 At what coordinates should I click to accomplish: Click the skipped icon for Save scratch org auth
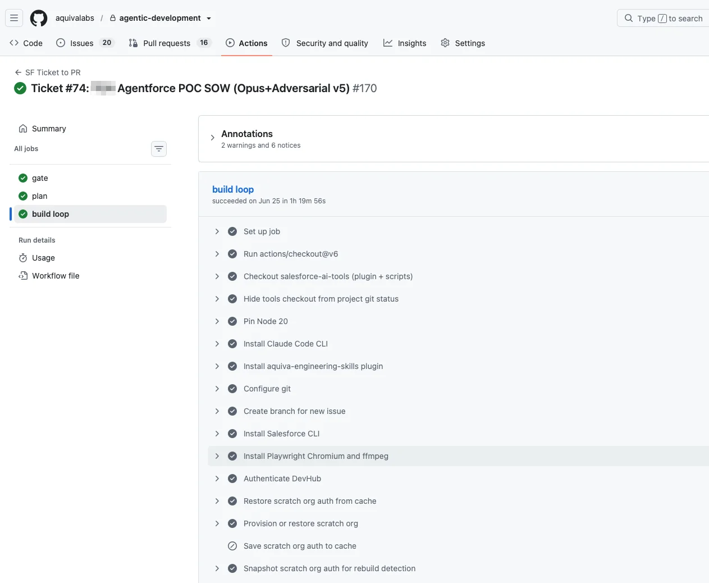click(x=232, y=546)
